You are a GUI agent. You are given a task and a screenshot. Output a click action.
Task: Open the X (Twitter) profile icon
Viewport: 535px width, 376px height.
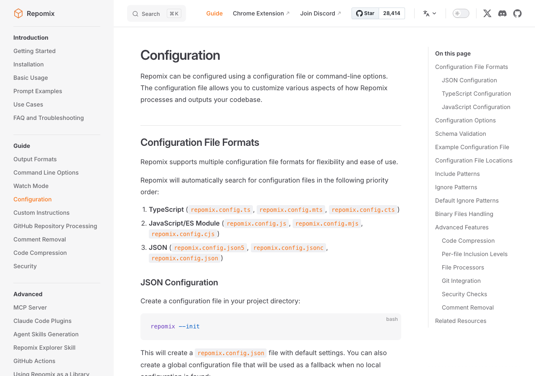pyautogui.click(x=487, y=13)
